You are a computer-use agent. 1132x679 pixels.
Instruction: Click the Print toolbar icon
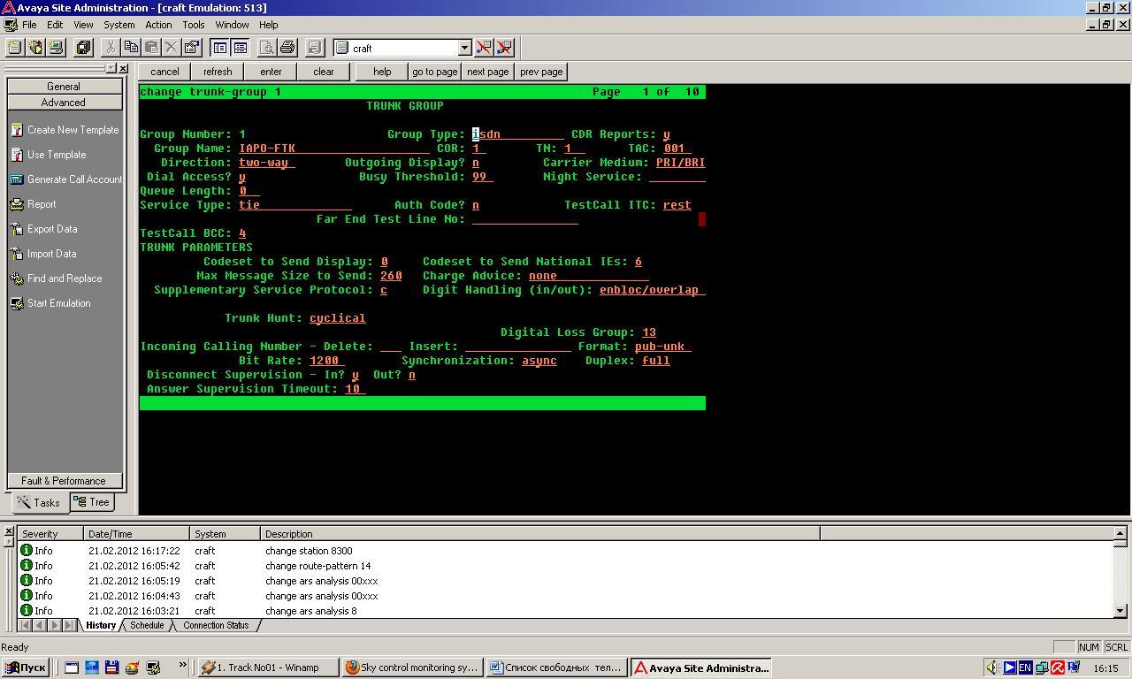point(287,48)
